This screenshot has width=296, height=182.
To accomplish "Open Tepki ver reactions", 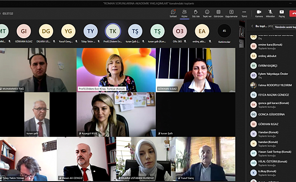I will click(207, 13).
